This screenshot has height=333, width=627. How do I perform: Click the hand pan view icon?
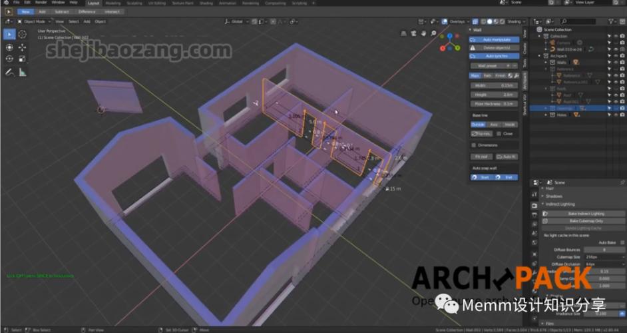[x=423, y=33]
